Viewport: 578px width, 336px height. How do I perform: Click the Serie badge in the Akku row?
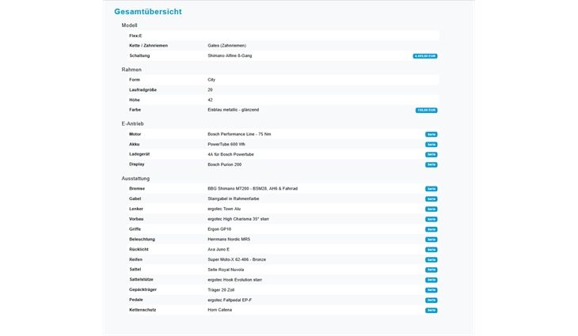(x=431, y=145)
